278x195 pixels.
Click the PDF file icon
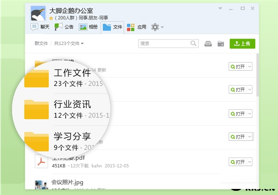(x=41, y=161)
